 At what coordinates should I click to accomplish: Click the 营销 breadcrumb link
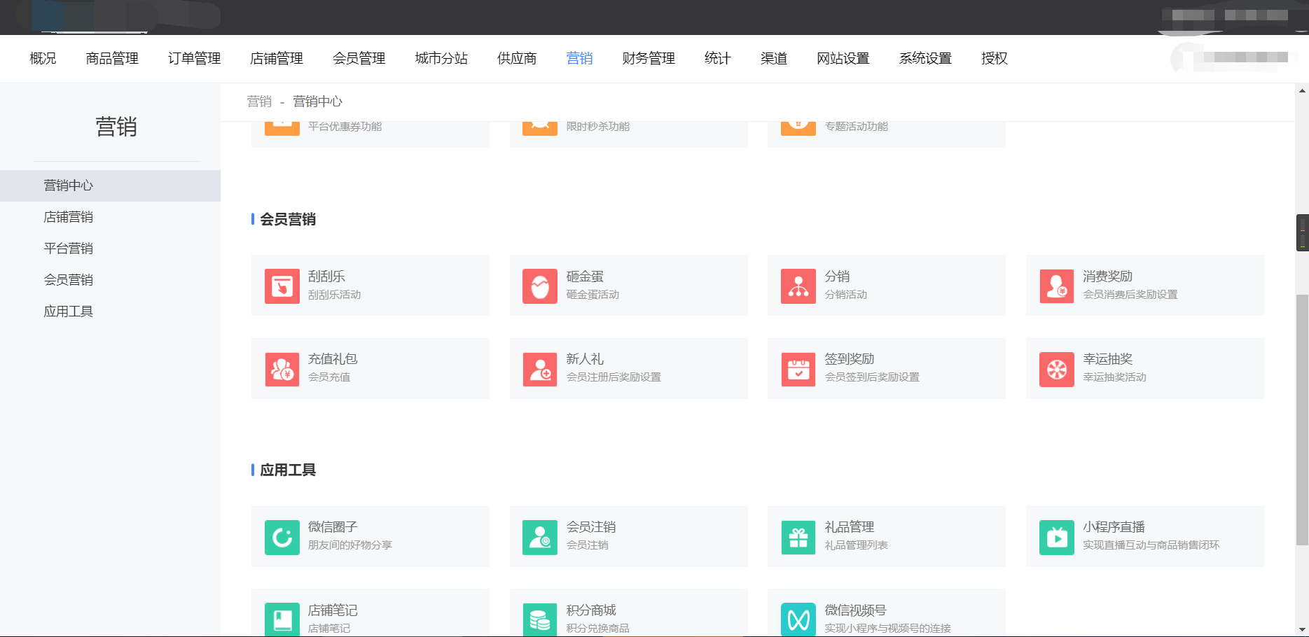(258, 101)
